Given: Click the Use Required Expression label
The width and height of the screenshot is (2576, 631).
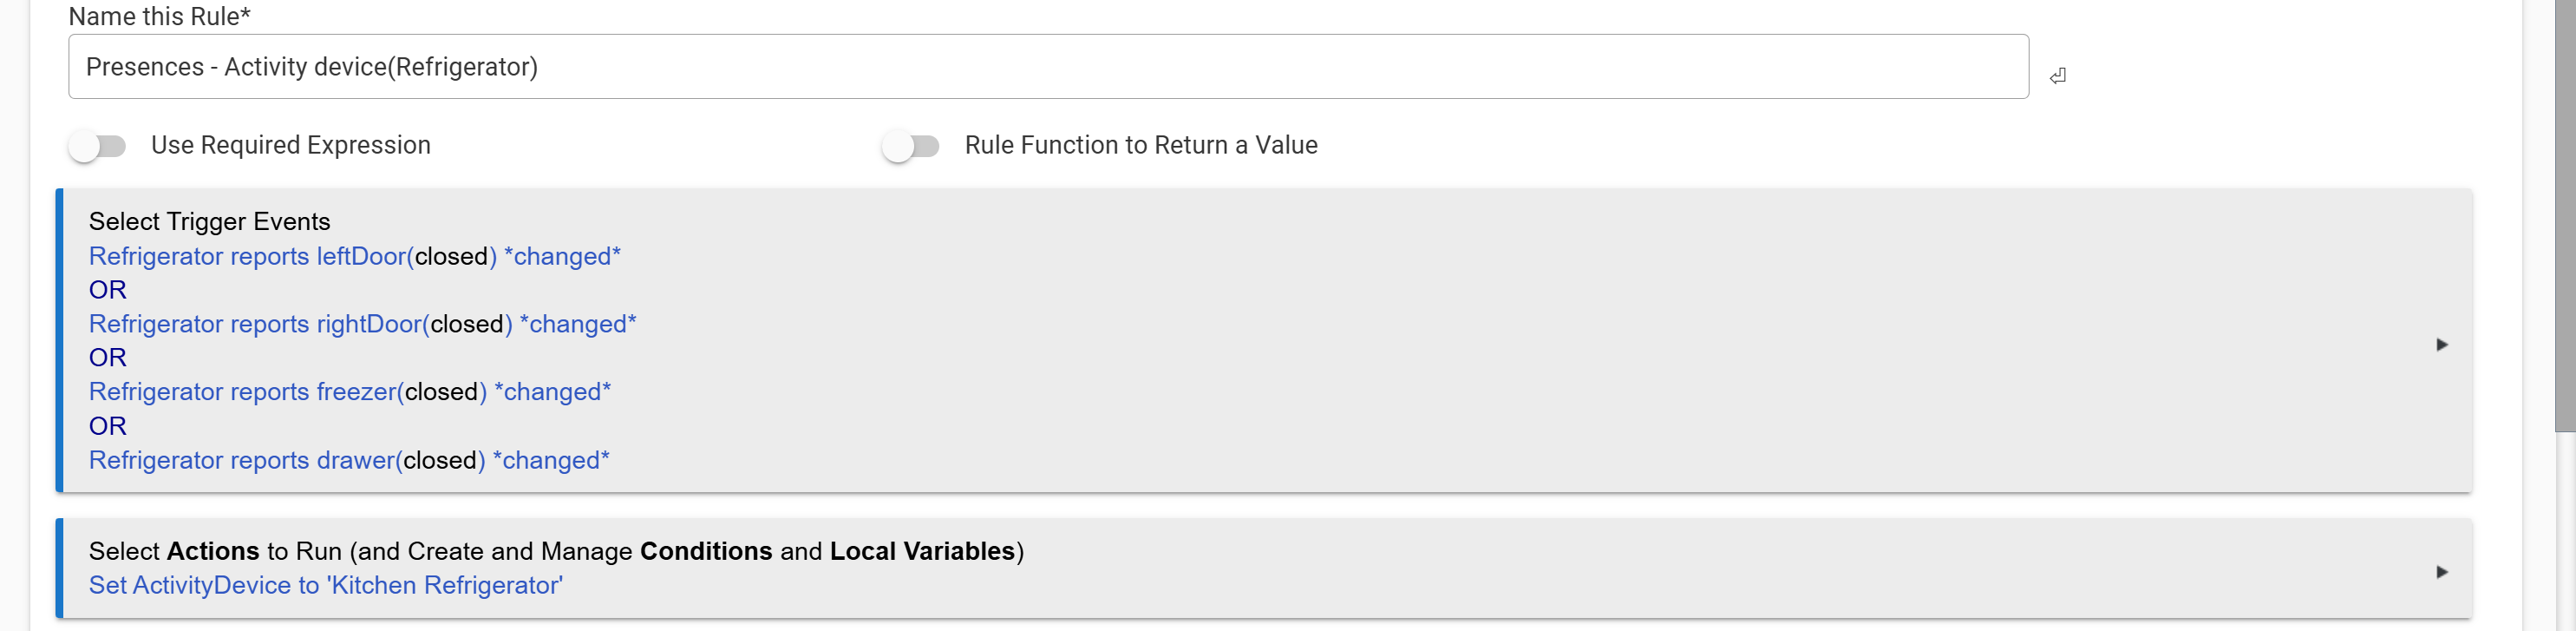Looking at the screenshot, I should (290, 146).
